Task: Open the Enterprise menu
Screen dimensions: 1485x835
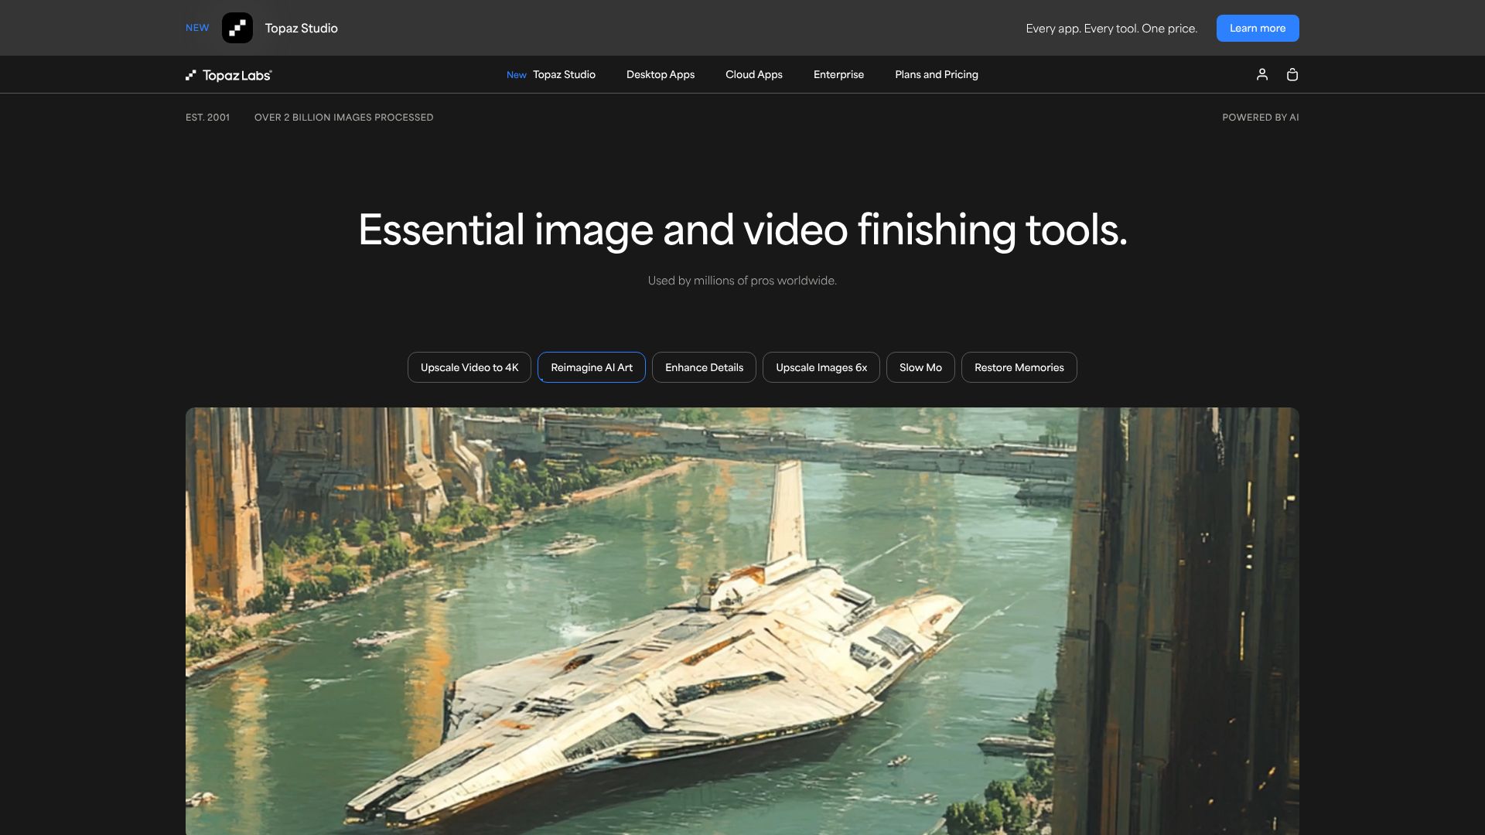Action: pos(838,74)
